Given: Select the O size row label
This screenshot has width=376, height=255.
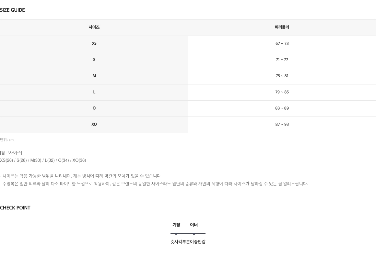Looking at the screenshot, I should [x=94, y=108].
